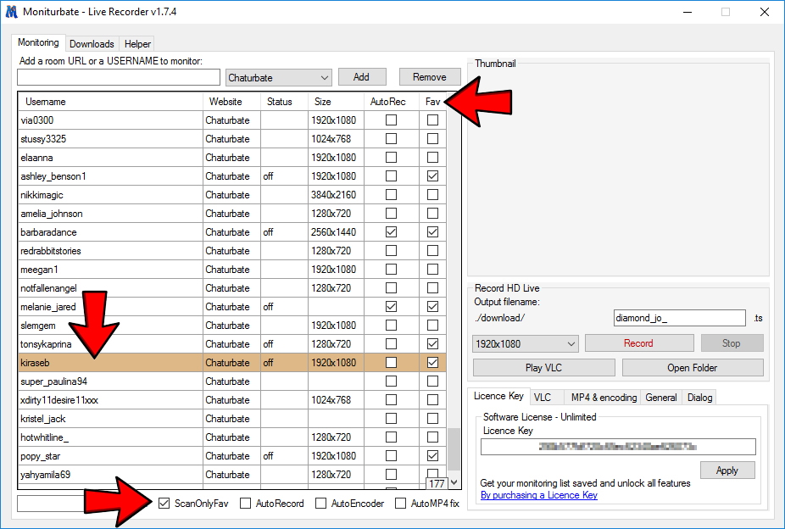
Task: Select the yahyamila69 username row
Action: coord(110,475)
